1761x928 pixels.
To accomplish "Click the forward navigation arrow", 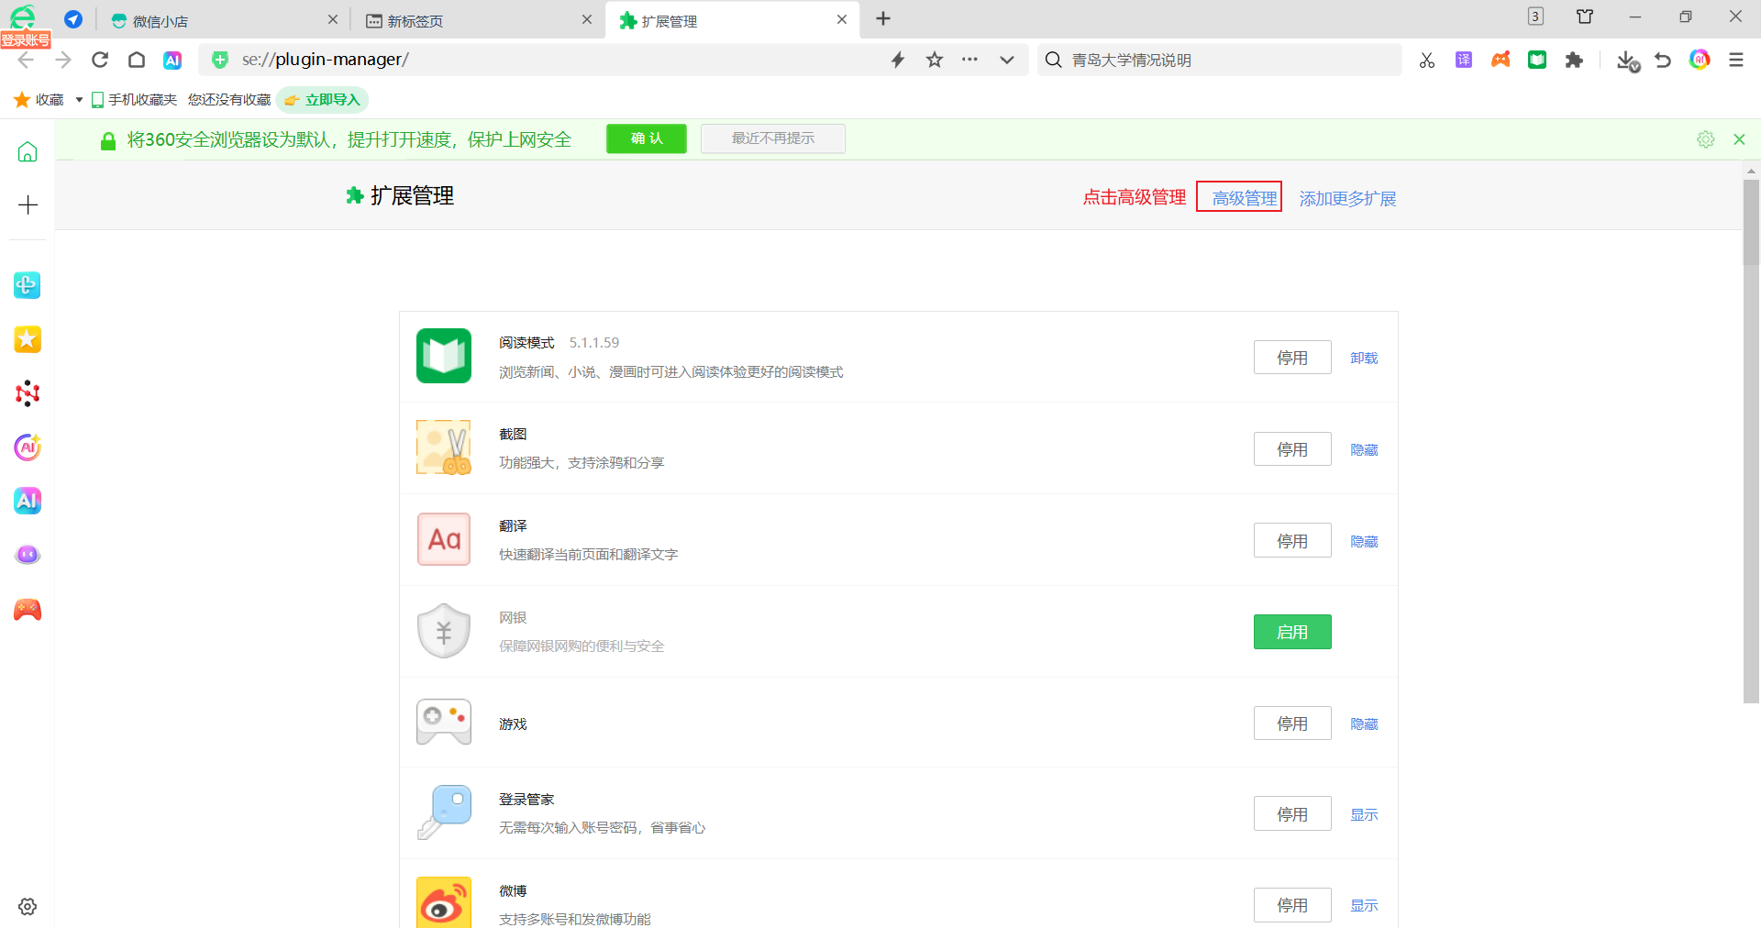I will (x=63, y=60).
